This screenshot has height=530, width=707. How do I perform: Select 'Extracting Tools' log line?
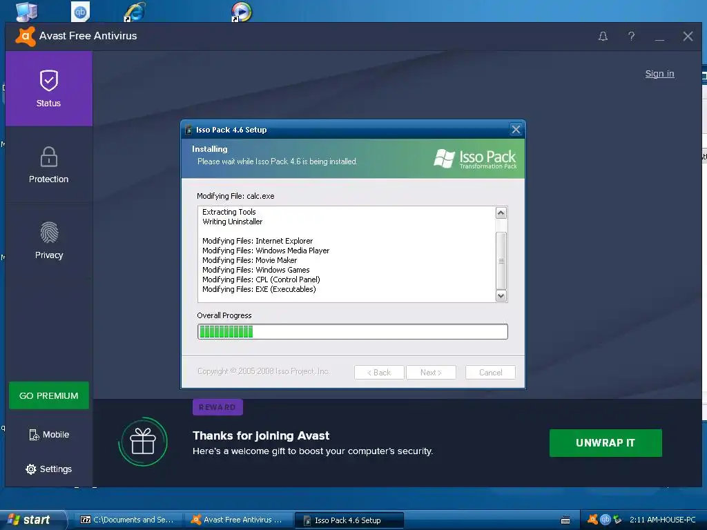(x=229, y=212)
